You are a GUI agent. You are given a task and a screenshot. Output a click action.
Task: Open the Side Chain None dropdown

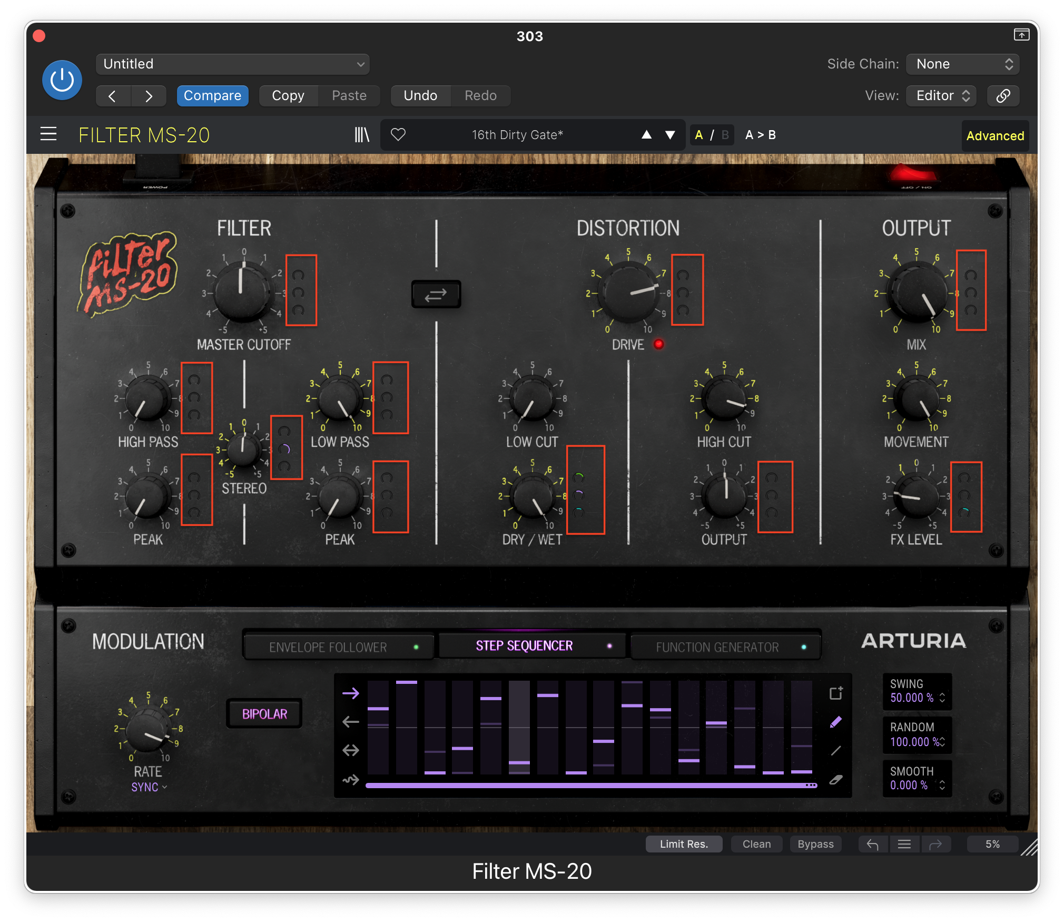pos(963,64)
